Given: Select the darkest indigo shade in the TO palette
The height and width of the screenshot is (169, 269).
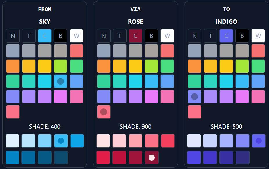Looking at the screenshot, I should point(242,157).
